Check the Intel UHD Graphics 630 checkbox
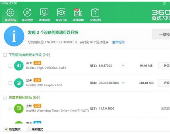Screen dimensions: 170x134 pyautogui.click(x=10, y=83)
